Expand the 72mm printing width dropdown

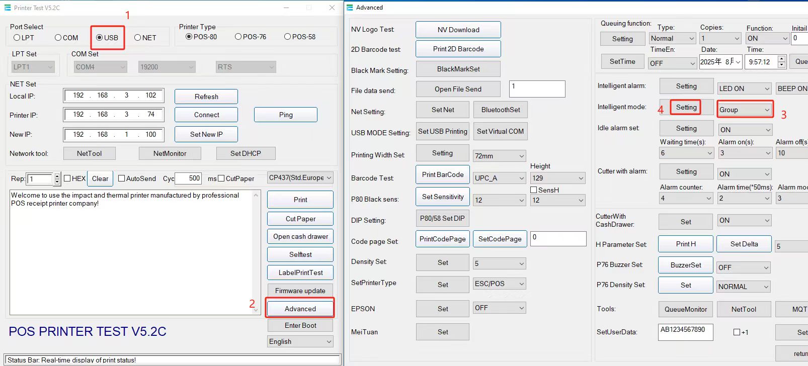click(500, 156)
